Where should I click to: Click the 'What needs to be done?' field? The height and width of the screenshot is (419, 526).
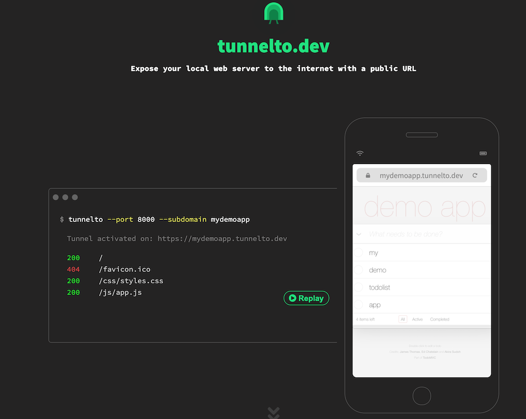pos(422,234)
